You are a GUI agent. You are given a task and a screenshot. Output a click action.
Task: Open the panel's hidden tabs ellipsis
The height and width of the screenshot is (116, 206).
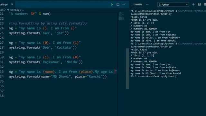click(x=147, y=5)
